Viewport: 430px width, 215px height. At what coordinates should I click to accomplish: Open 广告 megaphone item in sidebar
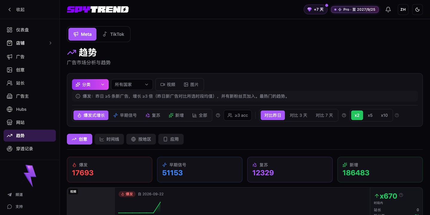[x=30, y=57]
